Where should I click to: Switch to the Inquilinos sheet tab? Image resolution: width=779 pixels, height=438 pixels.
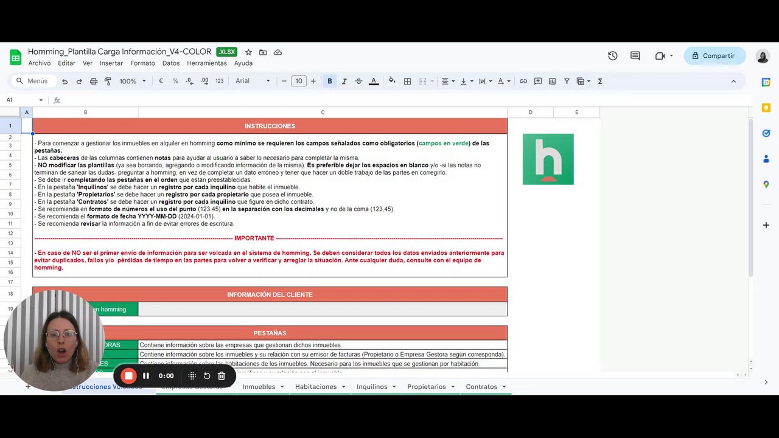[x=372, y=386]
